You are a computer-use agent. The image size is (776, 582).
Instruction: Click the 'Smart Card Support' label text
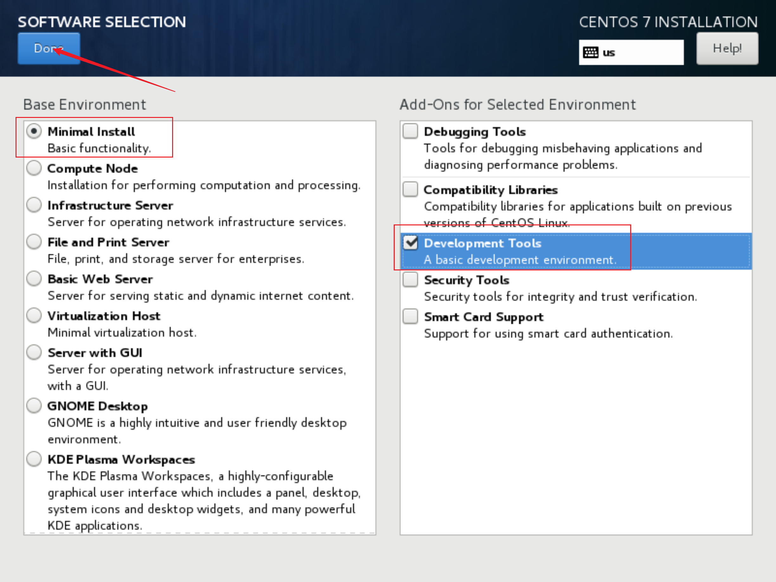click(484, 317)
